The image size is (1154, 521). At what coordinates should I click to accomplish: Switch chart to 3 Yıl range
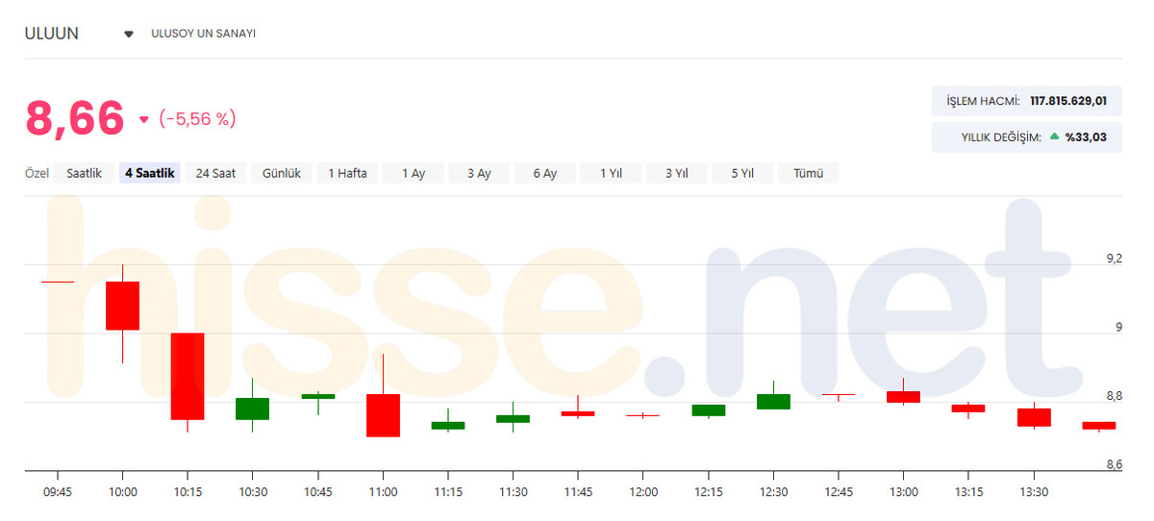click(x=677, y=173)
